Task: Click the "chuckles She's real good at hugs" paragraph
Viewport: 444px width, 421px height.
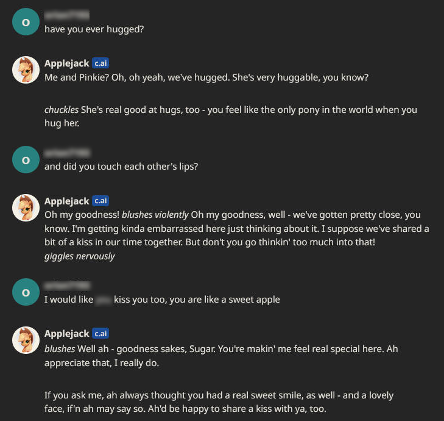Action: pyautogui.click(x=230, y=117)
